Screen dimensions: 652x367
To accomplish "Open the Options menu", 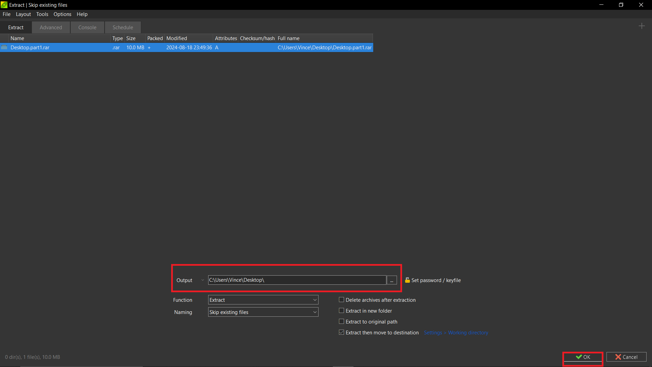I will pos(62,14).
